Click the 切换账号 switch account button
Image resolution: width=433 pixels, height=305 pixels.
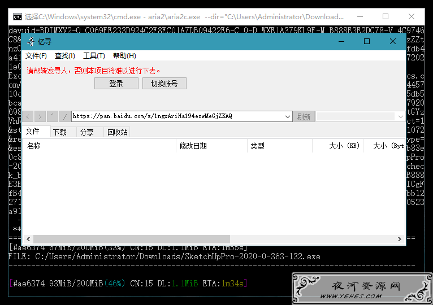(x=164, y=84)
